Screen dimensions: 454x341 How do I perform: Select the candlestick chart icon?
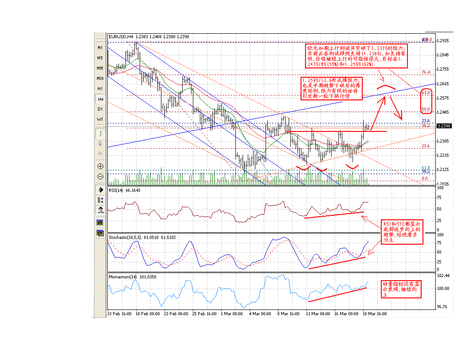[x=101, y=143]
